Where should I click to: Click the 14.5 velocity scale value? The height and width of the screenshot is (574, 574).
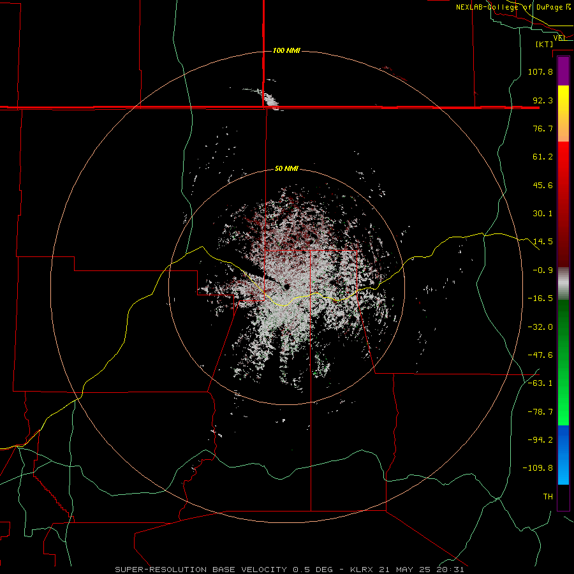click(543, 242)
